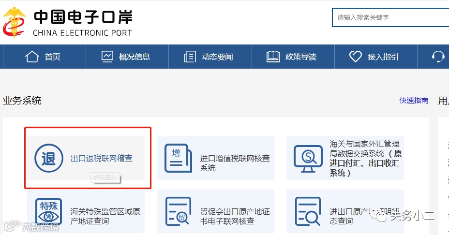The width and height of the screenshot is (449, 235).
Task: Click the 特殊 eye icon for special supervision zone
Action: click(x=49, y=212)
